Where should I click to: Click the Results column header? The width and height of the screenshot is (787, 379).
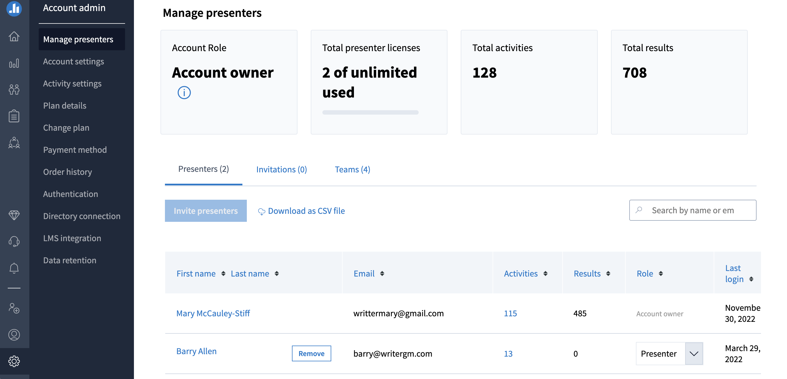click(x=587, y=273)
